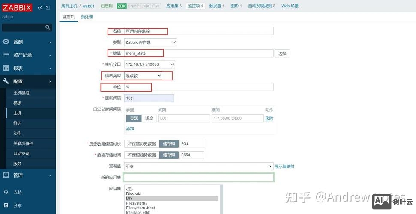Click the 选择 button beside 键值
Screen dimensions: 416x214
pyautogui.click(x=282, y=53)
